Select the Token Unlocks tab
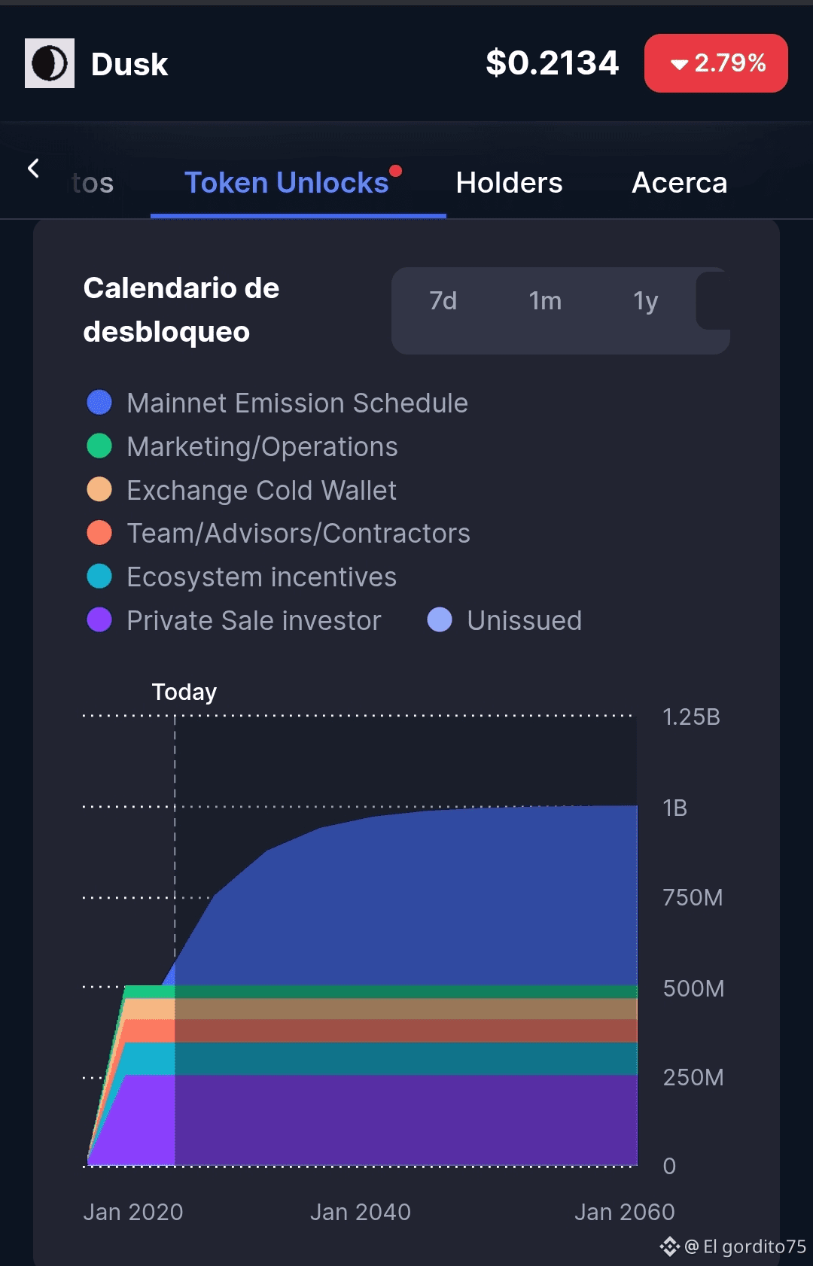The width and height of the screenshot is (813, 1266). click(x=287, y=183)
